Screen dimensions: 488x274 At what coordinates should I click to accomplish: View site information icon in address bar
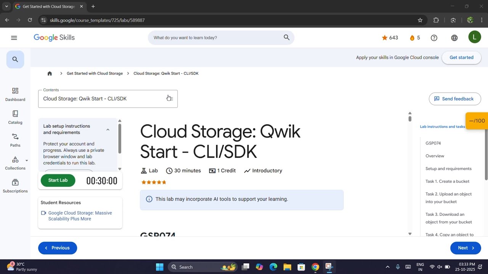coord(43,20)
